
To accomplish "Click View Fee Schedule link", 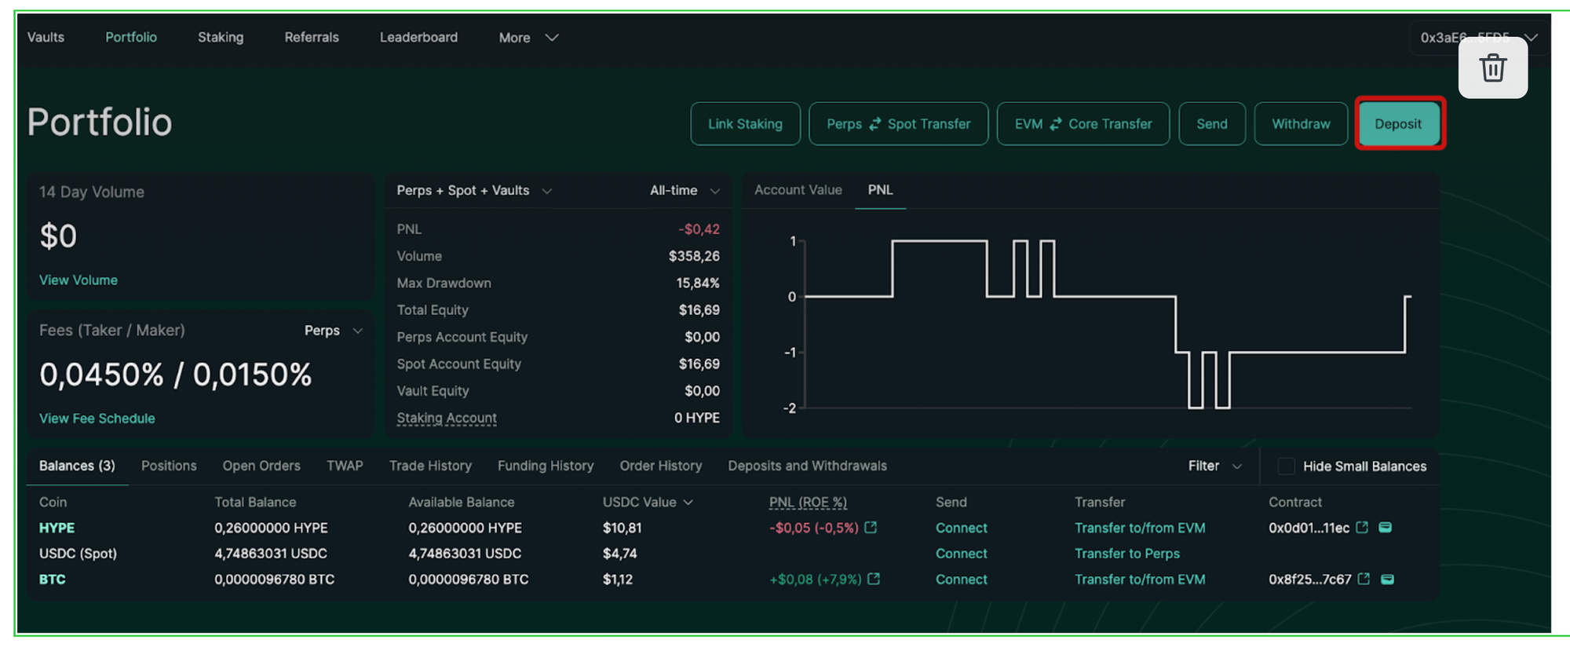I will [97, 419].
